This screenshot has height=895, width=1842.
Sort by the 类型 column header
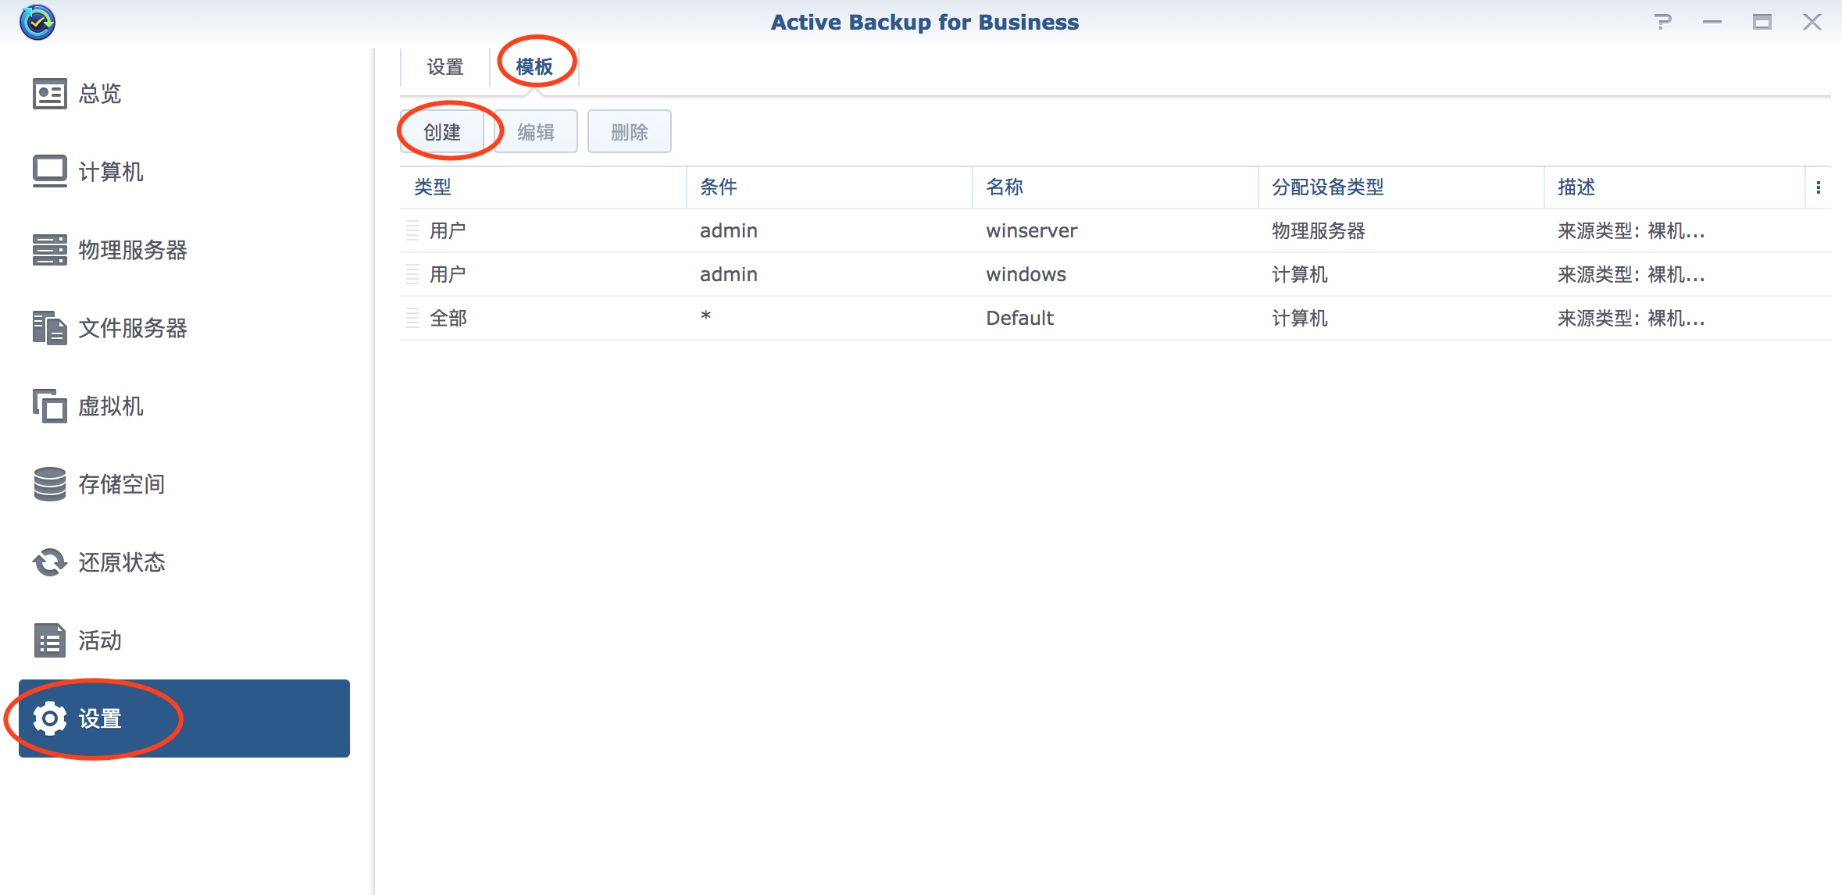[544, 187]
